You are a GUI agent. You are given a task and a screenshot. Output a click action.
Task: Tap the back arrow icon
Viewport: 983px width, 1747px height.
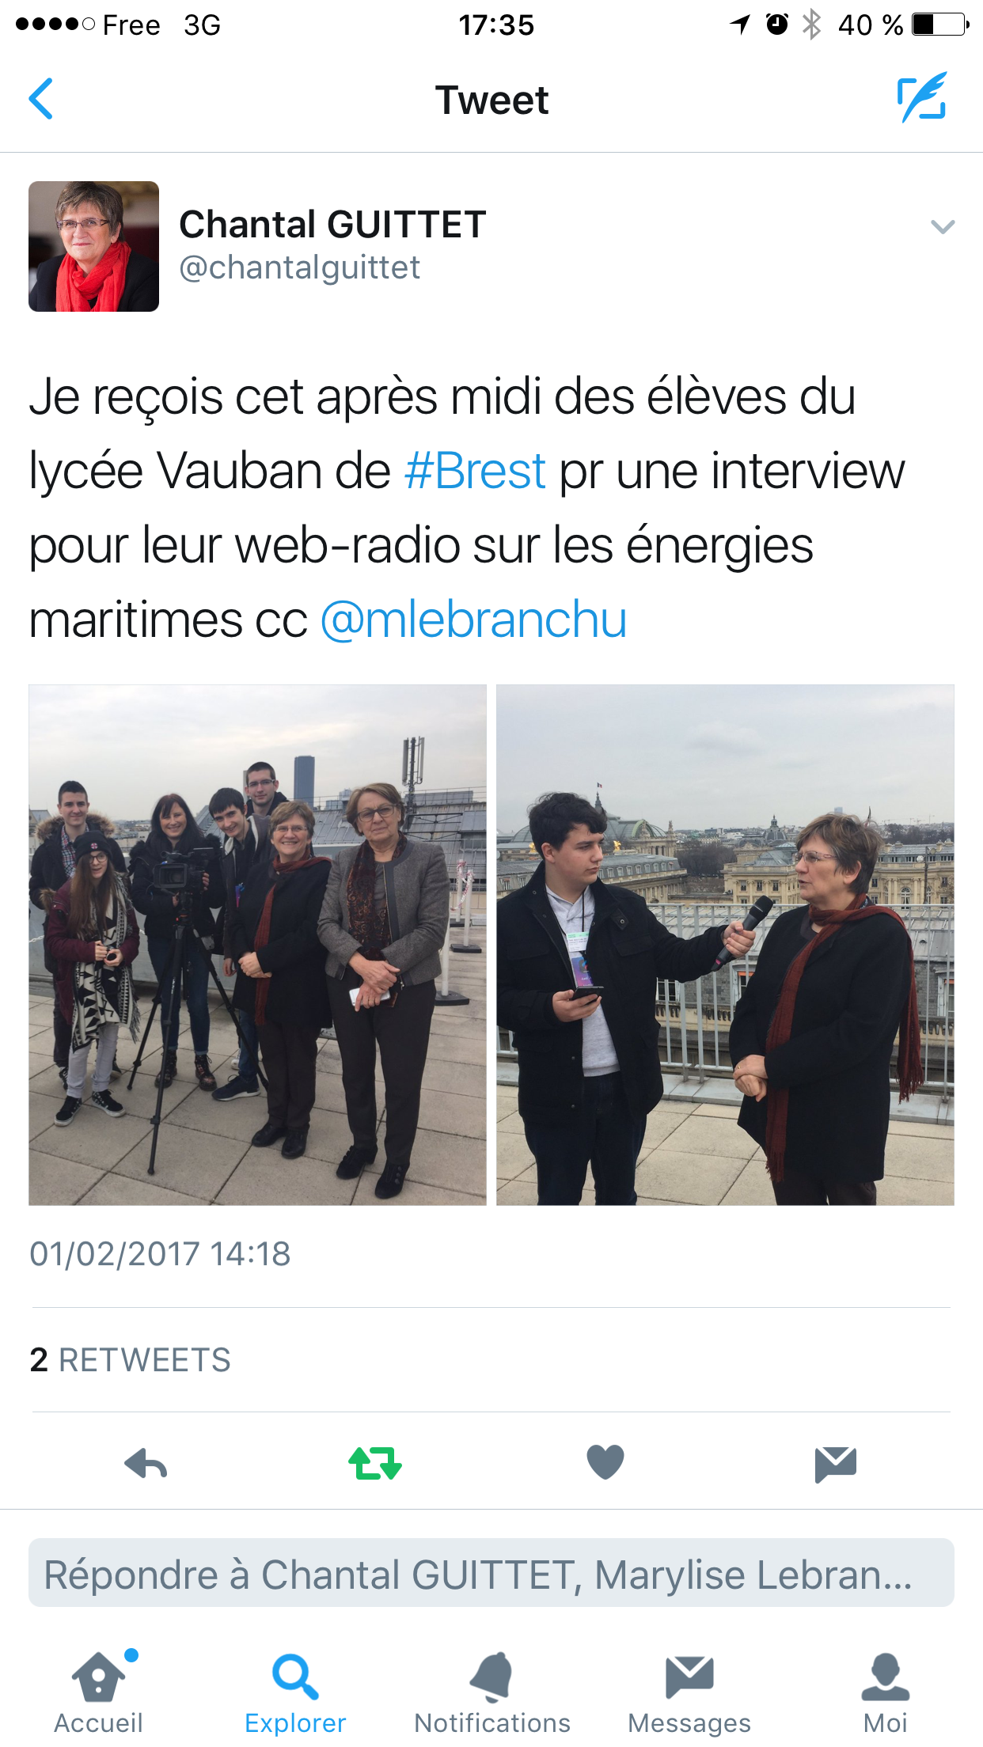41,99
